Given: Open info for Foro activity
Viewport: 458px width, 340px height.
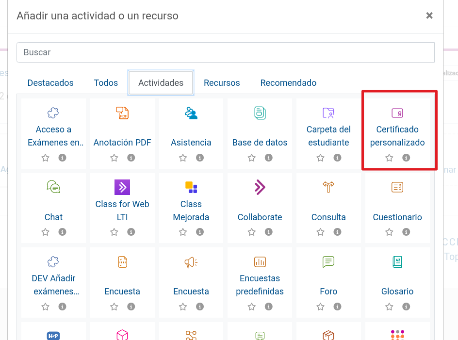Looking at the screenshot, I should (337, 307).
